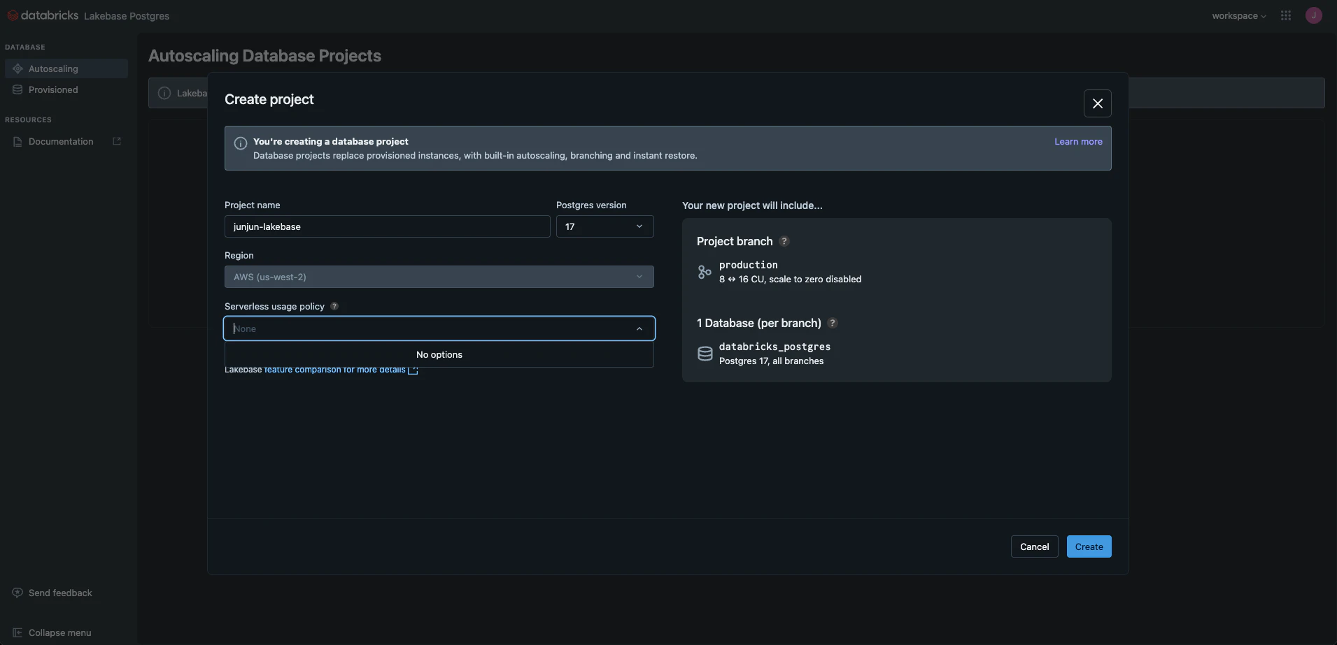Click the production branch icon
Viewport: 1337px width, 645px height.
click(705, 272)
